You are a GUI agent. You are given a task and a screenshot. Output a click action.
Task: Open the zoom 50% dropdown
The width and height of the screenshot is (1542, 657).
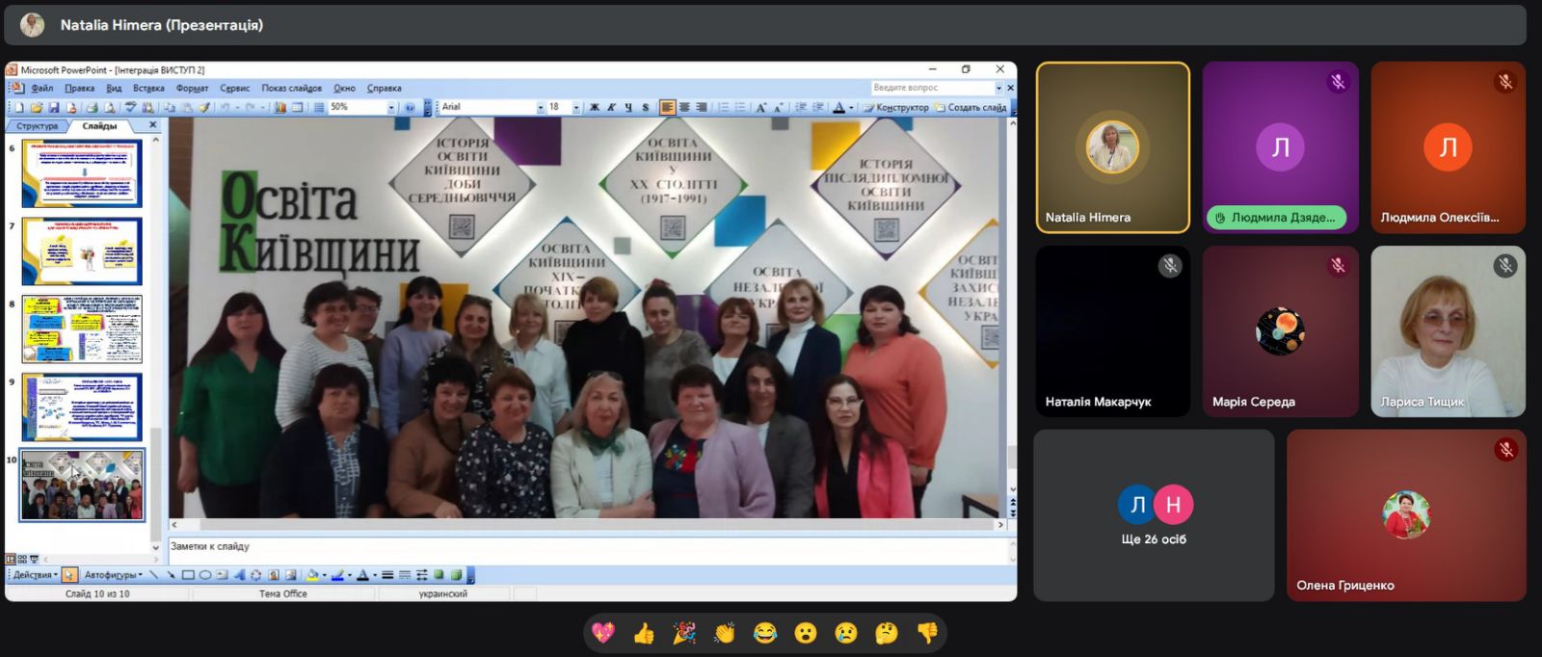coord(391,108)
